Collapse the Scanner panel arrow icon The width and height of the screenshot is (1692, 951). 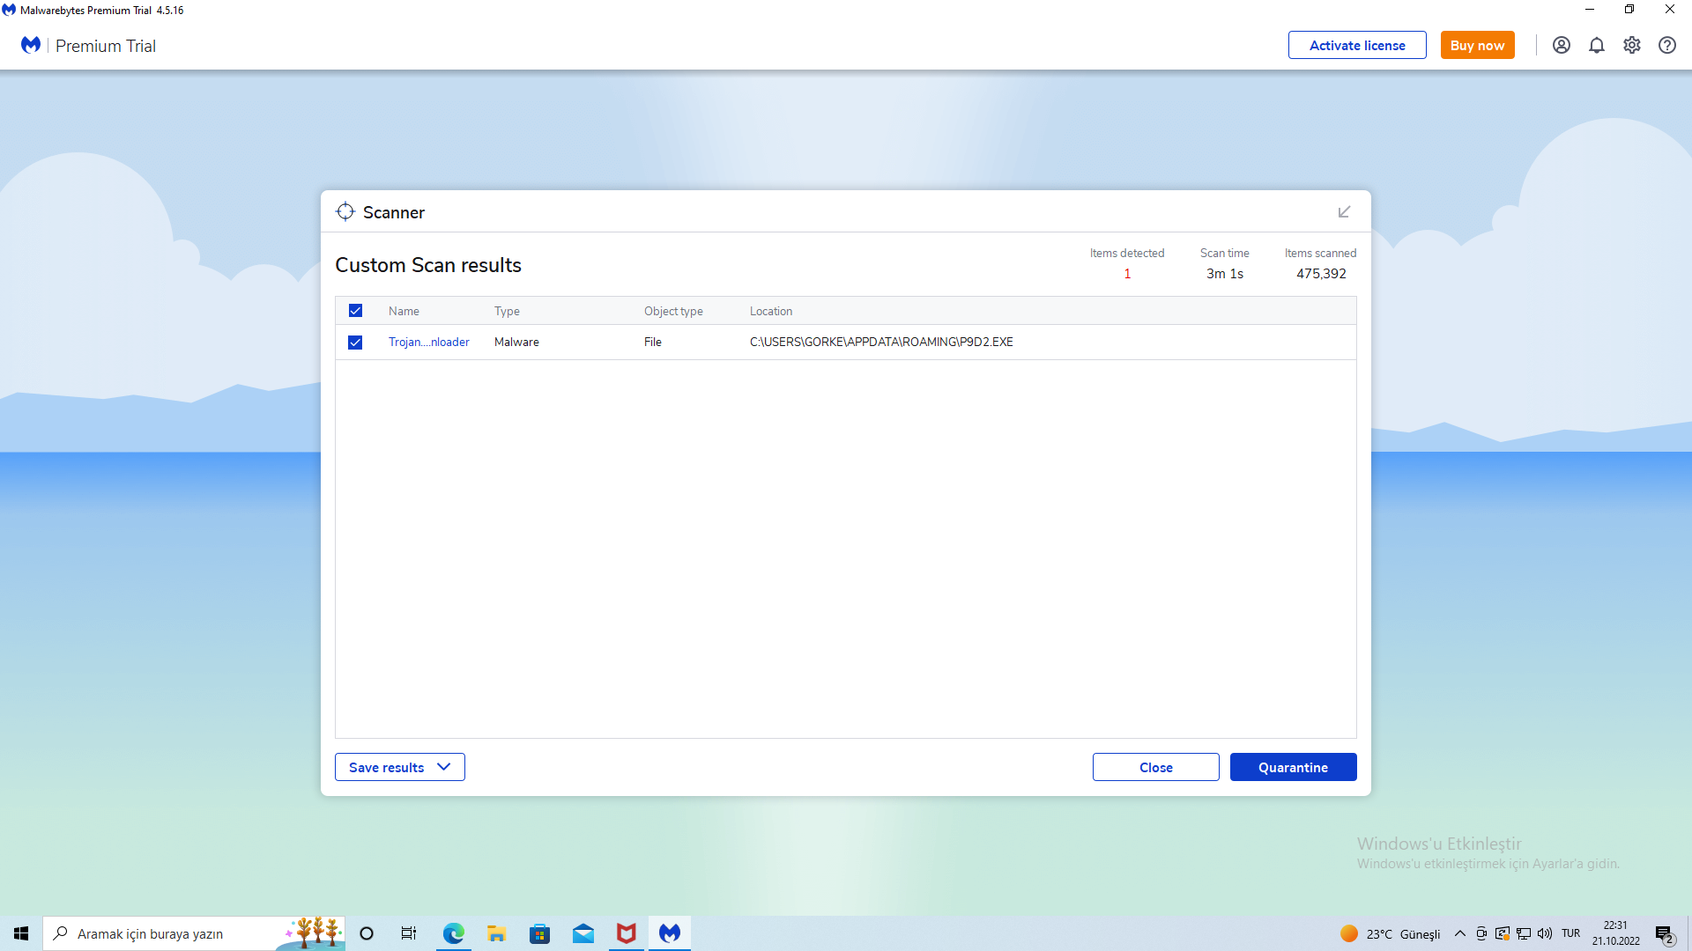tap(1344, 212)
